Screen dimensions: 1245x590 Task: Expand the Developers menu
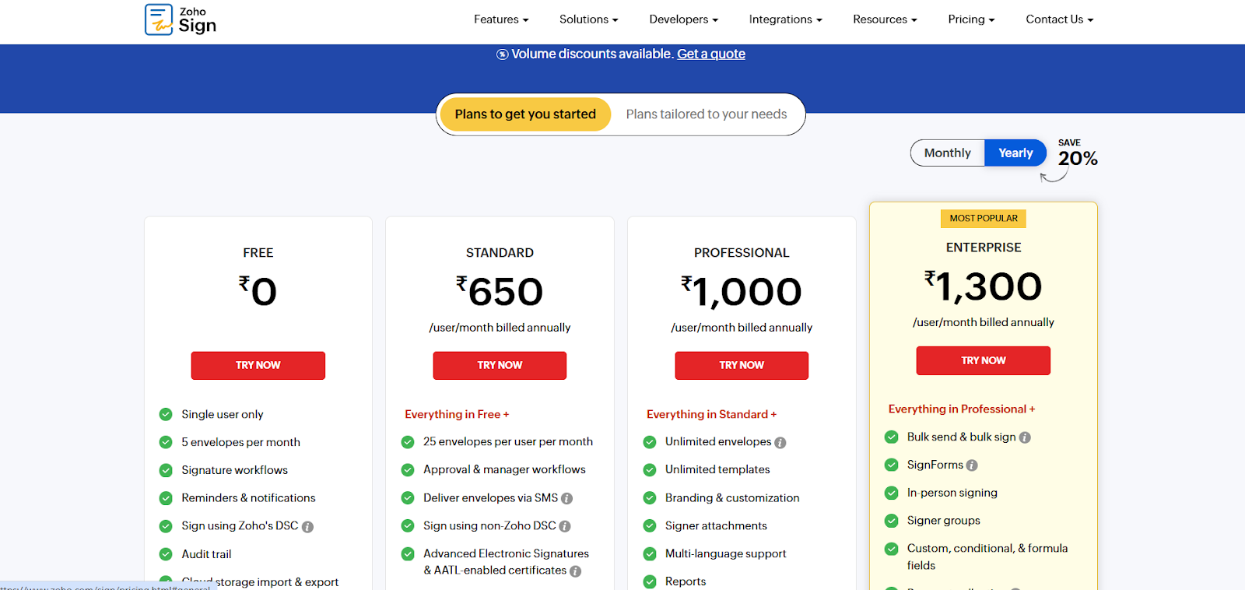[684, 19]
